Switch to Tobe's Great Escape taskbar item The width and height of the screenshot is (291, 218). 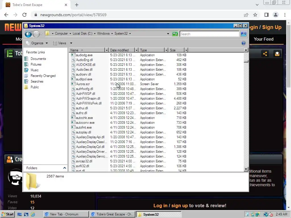[113, 214]
